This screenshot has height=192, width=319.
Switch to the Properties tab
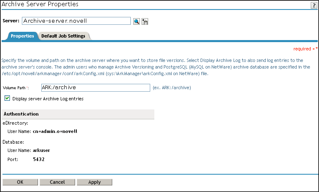pyautogui.click(x=22, y=36)
